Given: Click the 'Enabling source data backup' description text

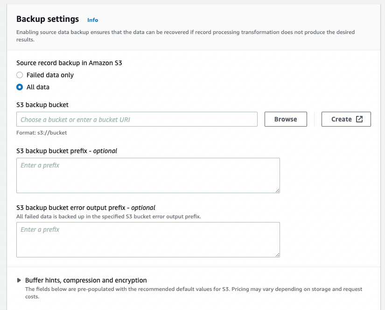Looking at the screenshot, I should [x=185, y=36].
